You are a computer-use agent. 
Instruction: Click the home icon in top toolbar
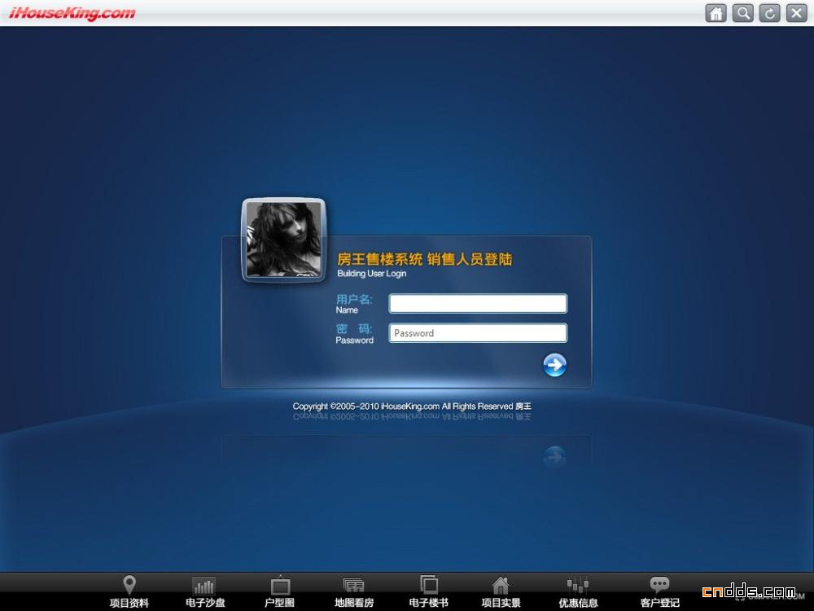click(x=716, y=12)
